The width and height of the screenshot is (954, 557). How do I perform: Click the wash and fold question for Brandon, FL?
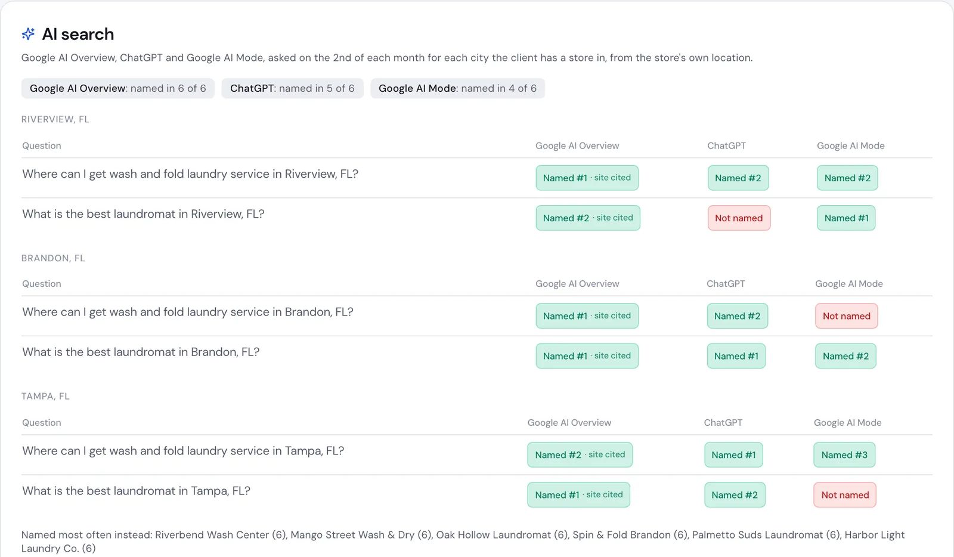(188, 312)
